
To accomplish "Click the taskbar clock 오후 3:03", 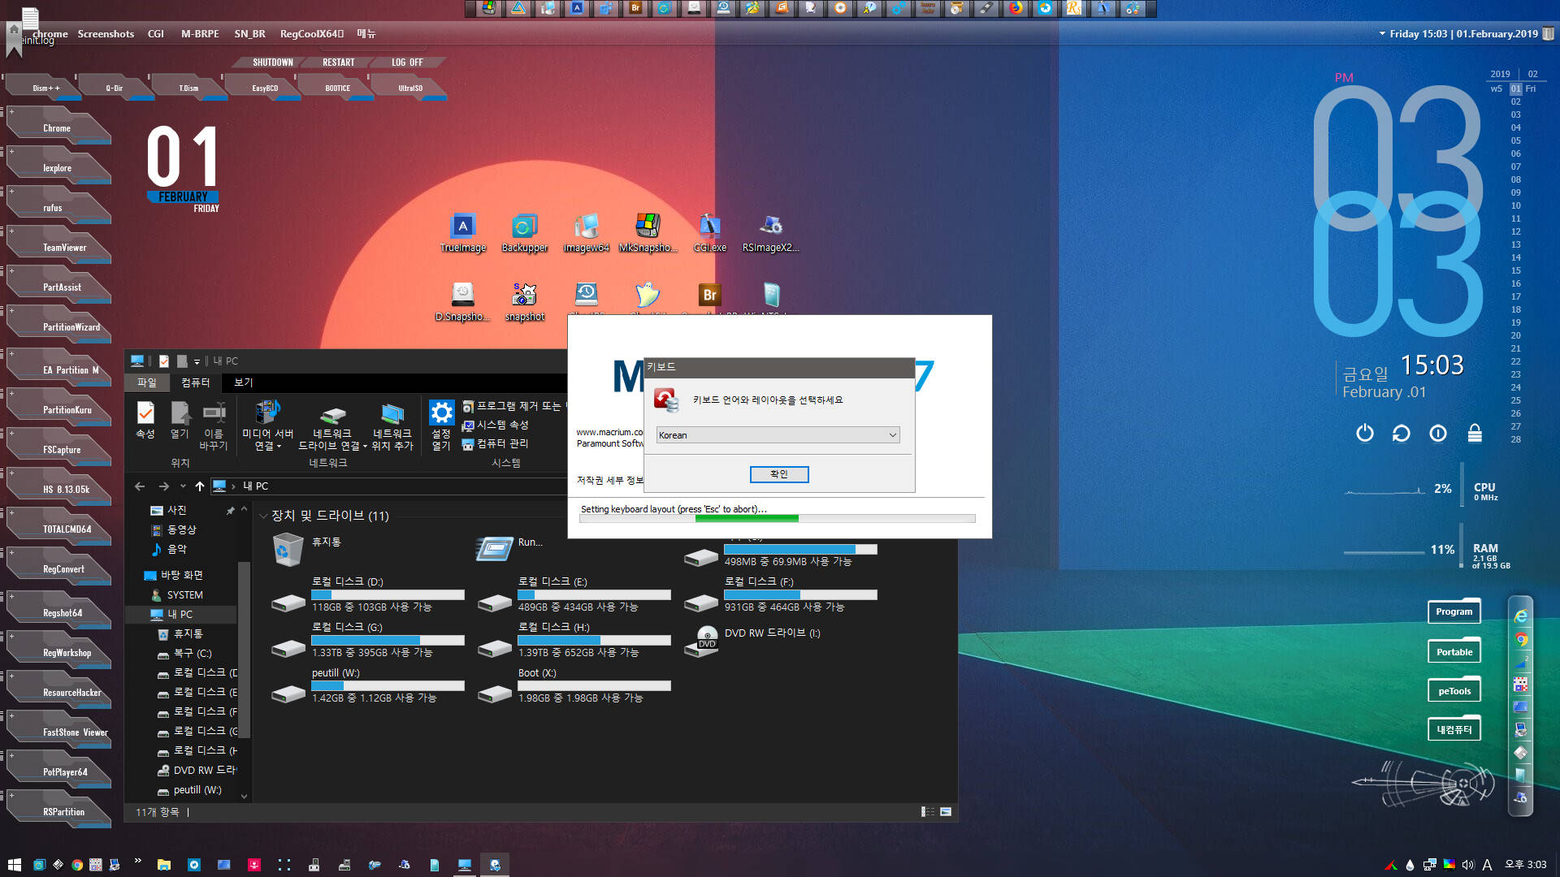I will pyautogui.click(x=1525, y=865).
